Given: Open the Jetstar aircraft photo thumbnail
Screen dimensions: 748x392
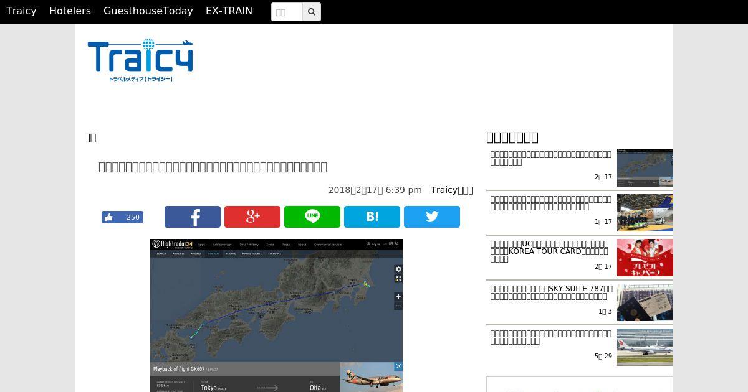Looking at the screenshot, I should pyautogui.click(x=371, y=378).
